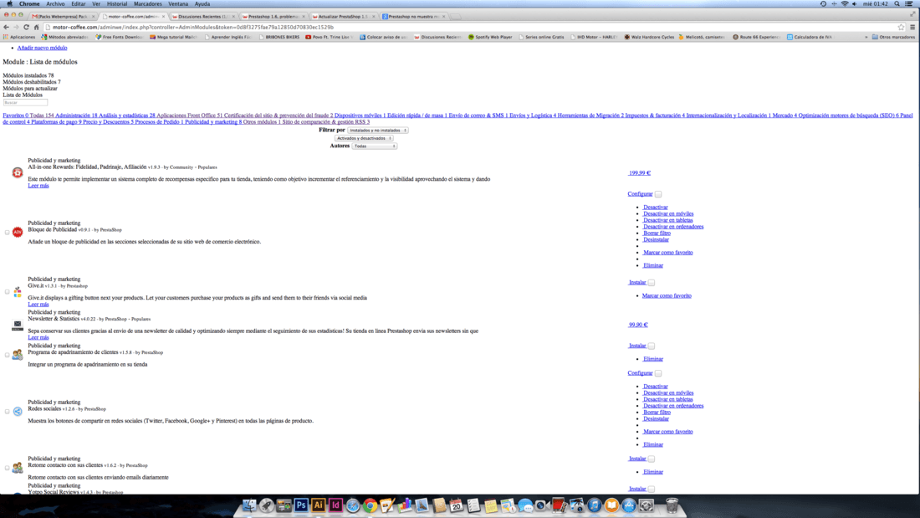Open System Preferences from the dock
The width and height of the screenshot is (920, 518).
(646, 505)
